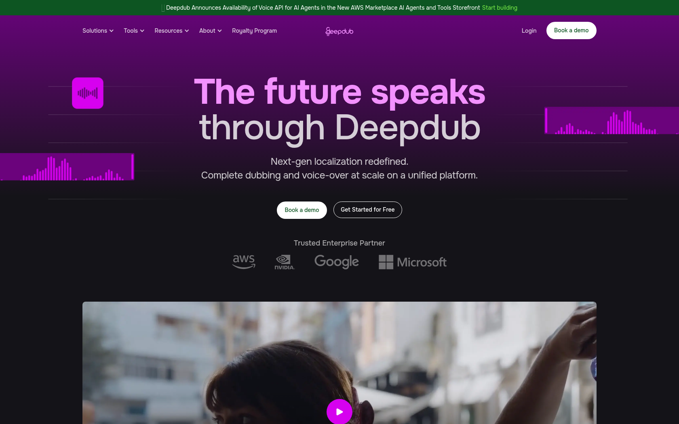Open the Royalty Program page

pyautogui.click(x=255, y=31)
